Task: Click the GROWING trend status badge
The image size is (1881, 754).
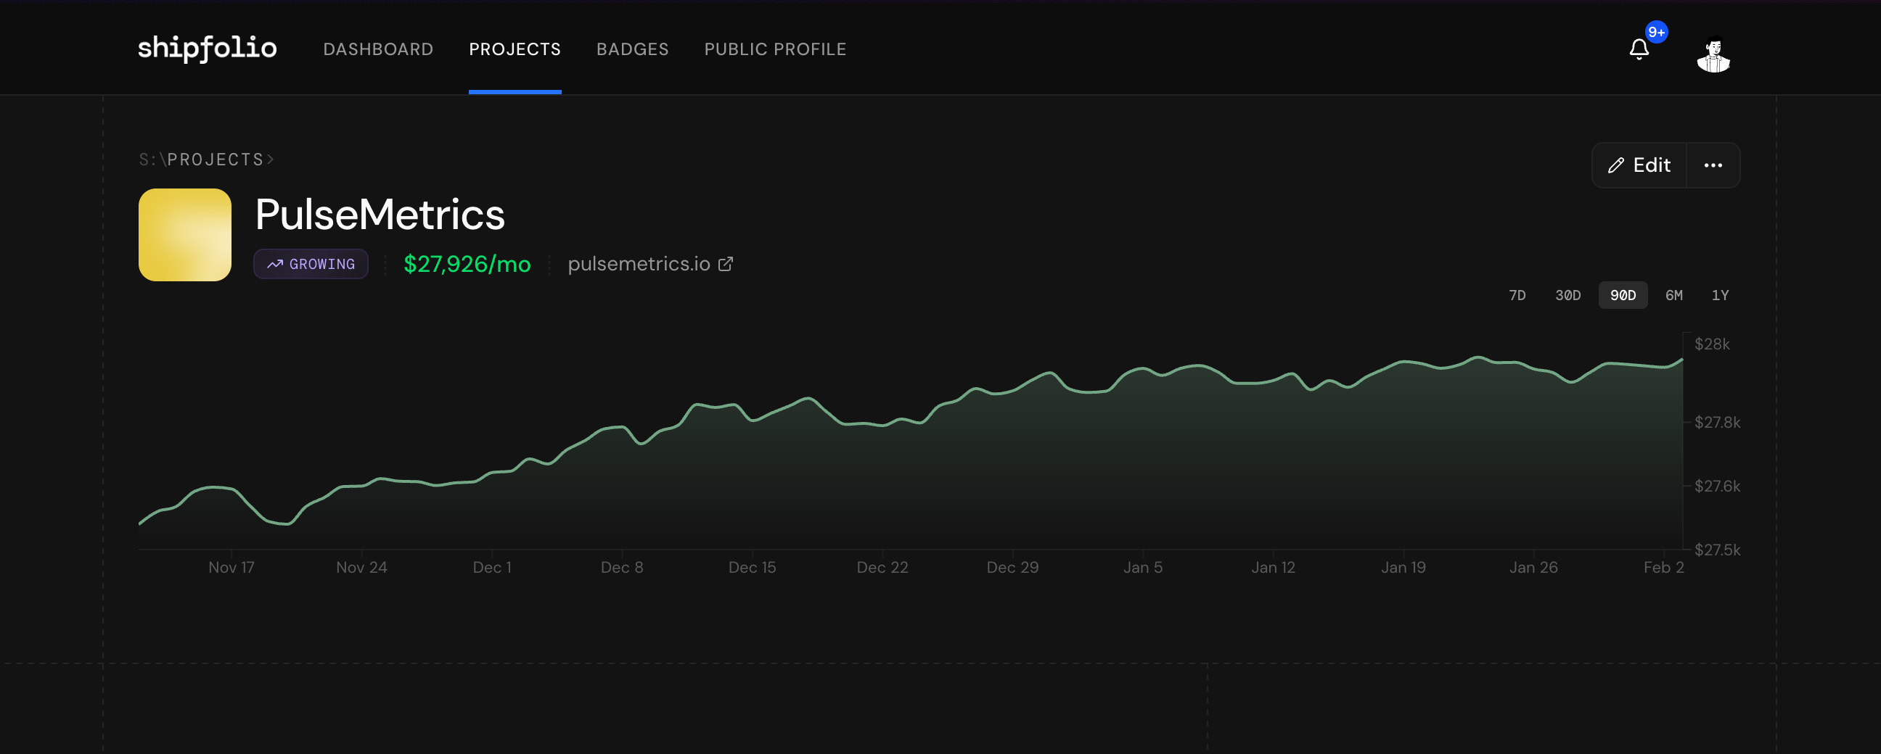Action: tap(311, 264)
